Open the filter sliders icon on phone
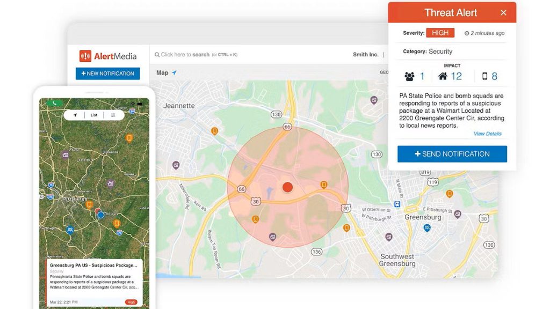Screen dimensions: 550x309 click(x=113, y=115)
